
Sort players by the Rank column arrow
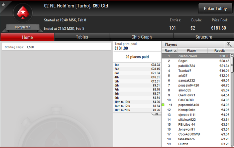pos(175,51)
